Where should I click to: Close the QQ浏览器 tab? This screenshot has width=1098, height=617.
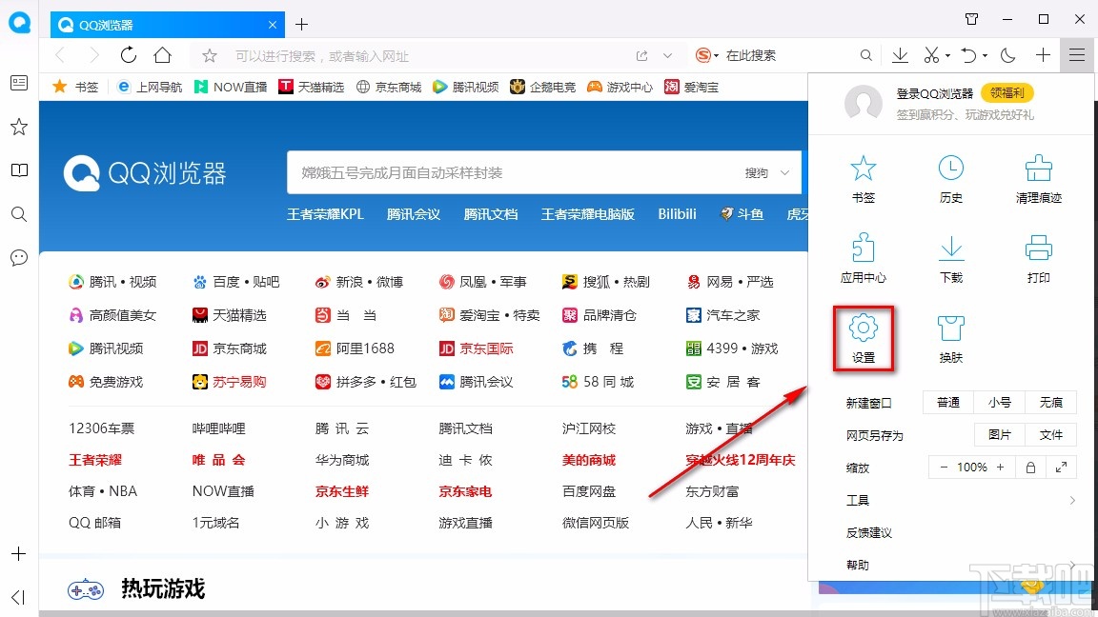point(273,25)
